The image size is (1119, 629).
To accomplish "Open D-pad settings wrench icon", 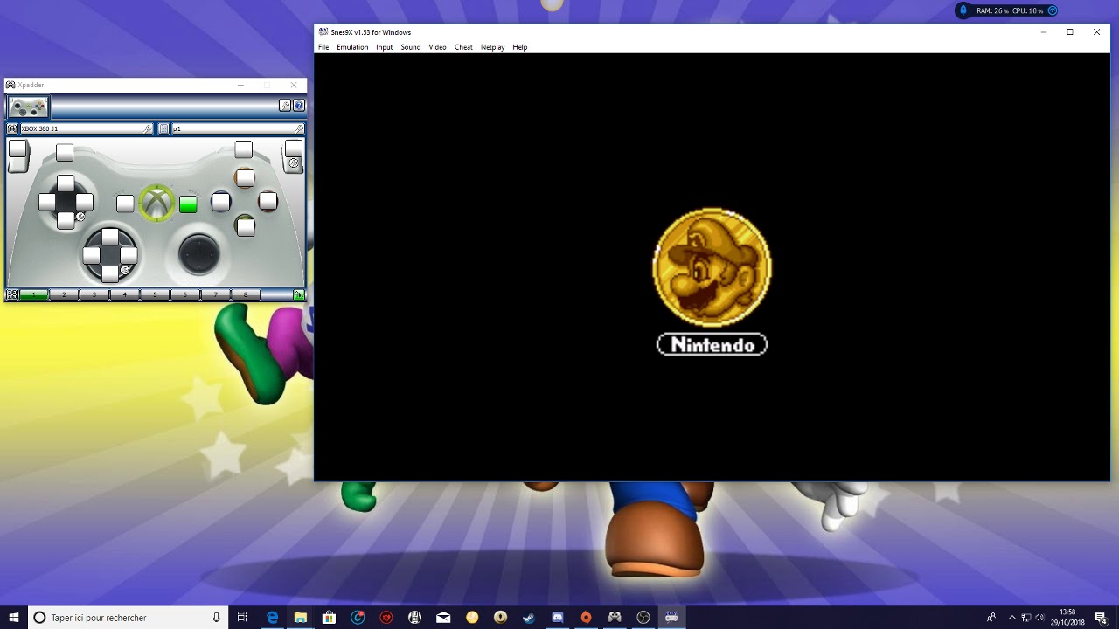I will (x=125, y=271).
